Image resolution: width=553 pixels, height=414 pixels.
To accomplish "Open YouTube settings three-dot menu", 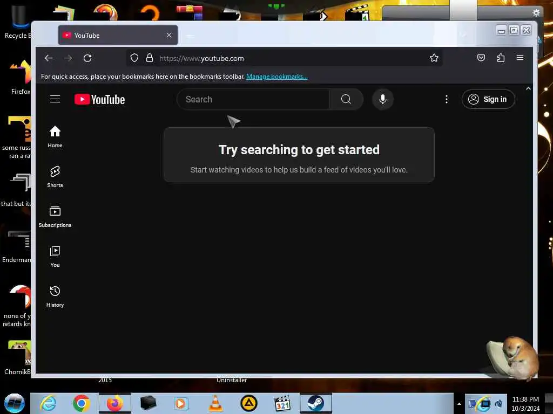I will pyautogui.click(x=447, y=100).
